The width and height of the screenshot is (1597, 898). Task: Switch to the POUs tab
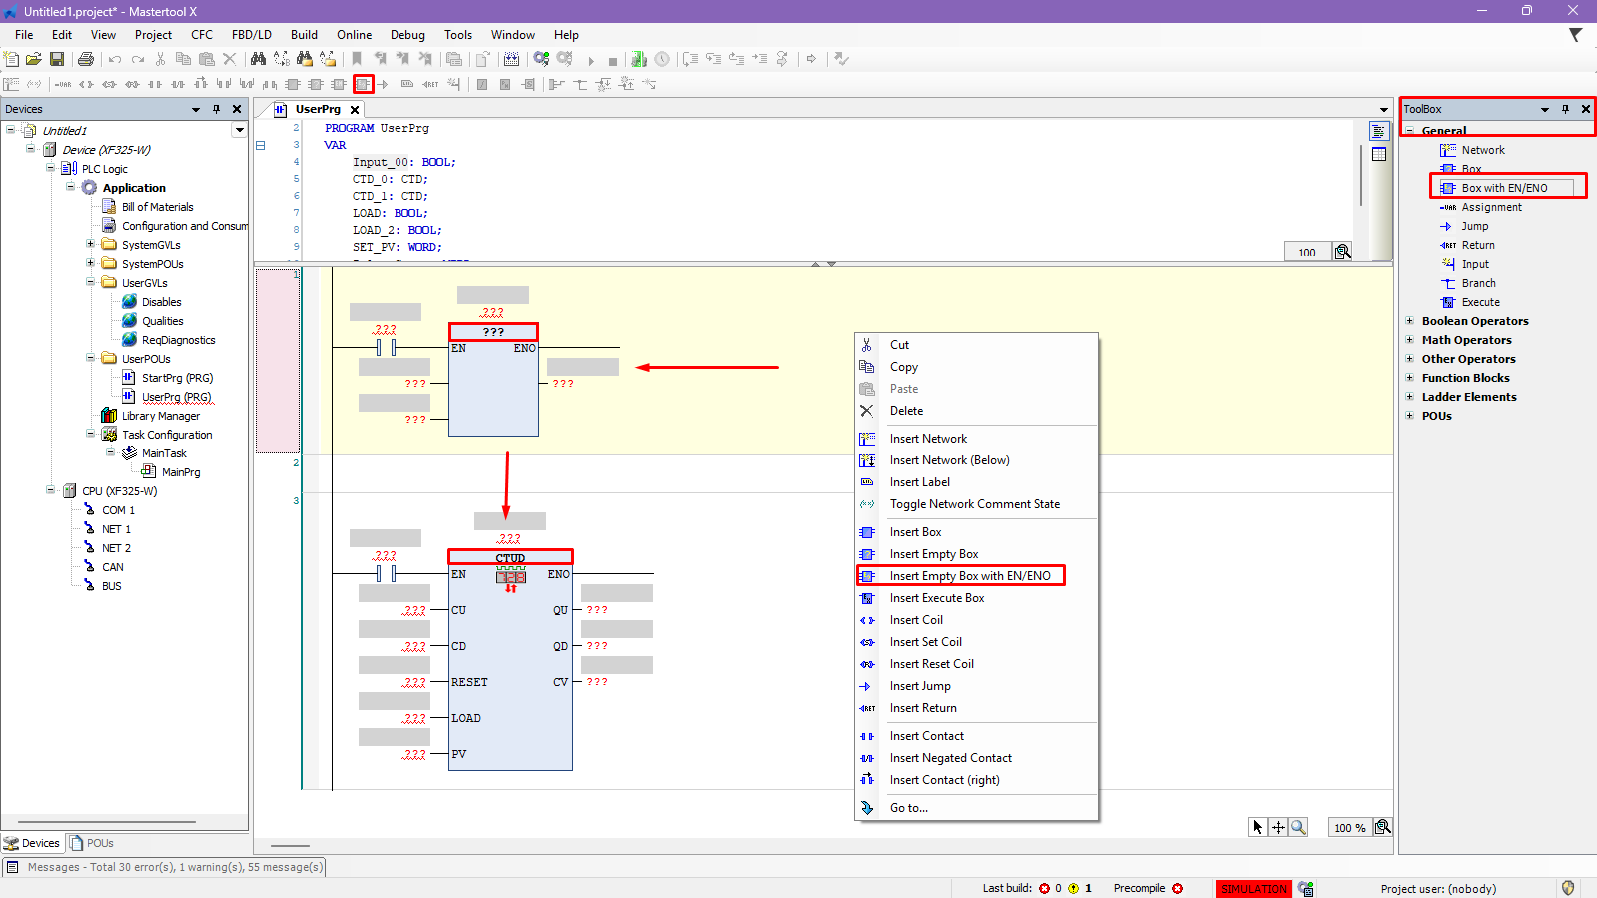tap(92, 843)
